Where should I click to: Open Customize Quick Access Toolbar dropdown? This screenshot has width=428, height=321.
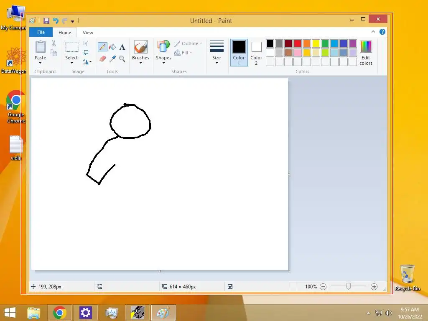(73, 21)
